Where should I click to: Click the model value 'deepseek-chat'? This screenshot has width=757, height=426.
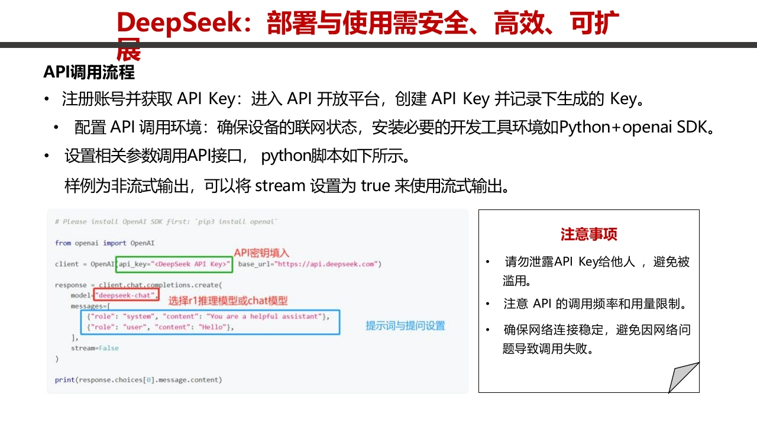(127, 295)
